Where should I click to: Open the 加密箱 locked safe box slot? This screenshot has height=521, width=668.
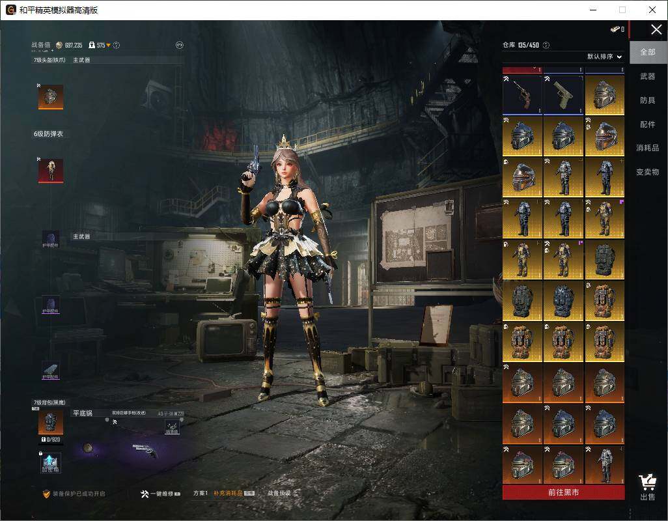coord(51,462)
